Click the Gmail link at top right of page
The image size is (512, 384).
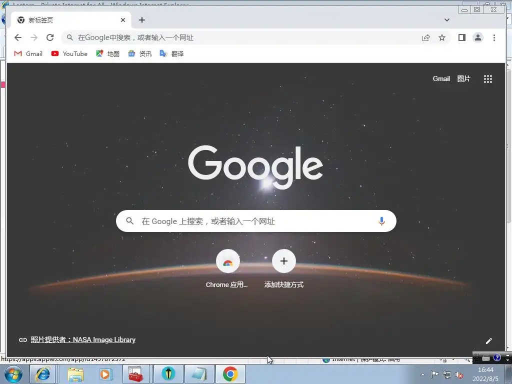pyautogui.click(x=441, y=78)
